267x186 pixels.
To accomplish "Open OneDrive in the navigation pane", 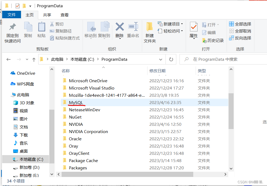I will [23, 73].
